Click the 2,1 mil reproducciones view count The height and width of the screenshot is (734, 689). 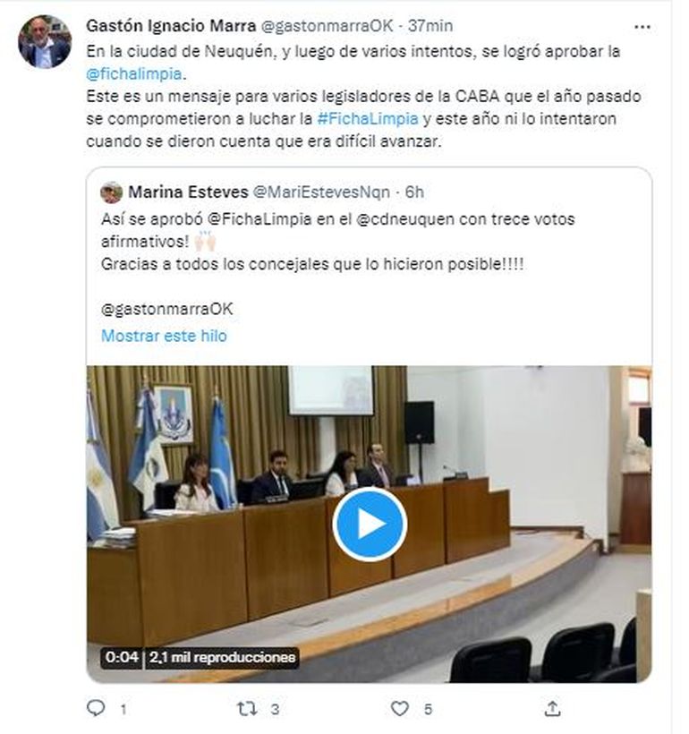(x=222, y=657)
